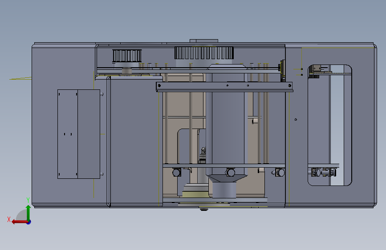Select the bolt assembly inside the rounded window
This screenshot has width=386, height=250.
323,172
